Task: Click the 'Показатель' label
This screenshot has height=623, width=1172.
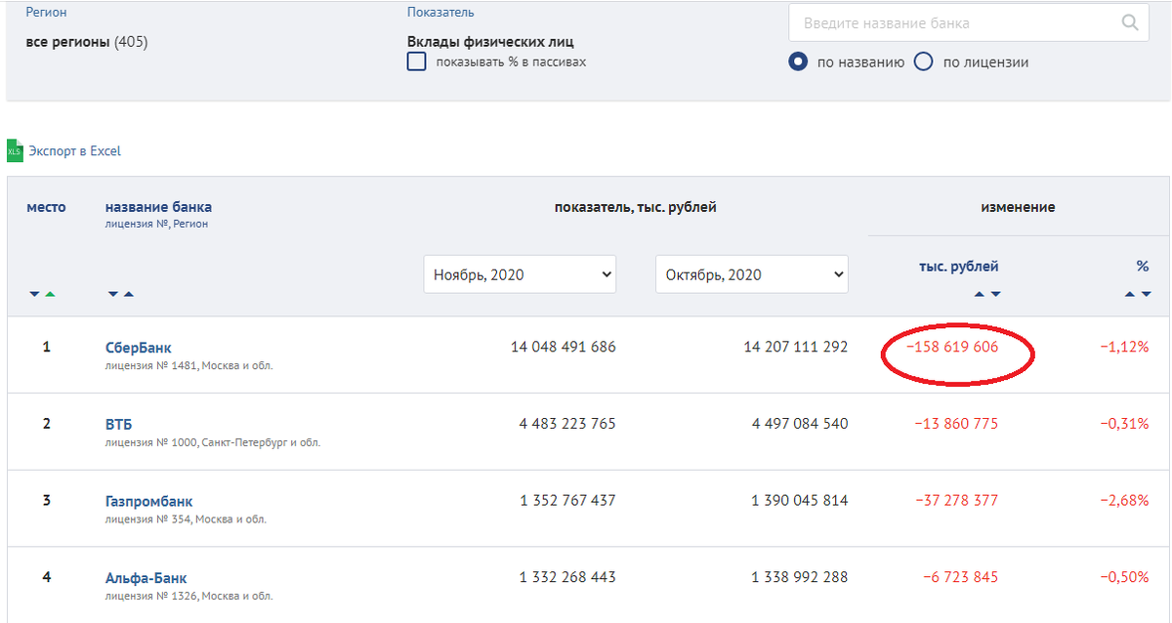Action: (x=440, y=13)
